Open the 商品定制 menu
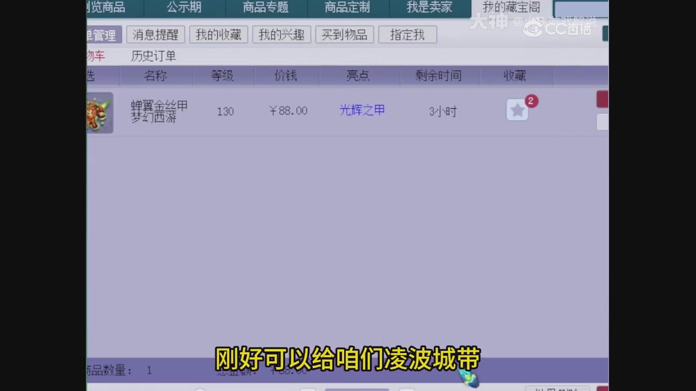 346,8
